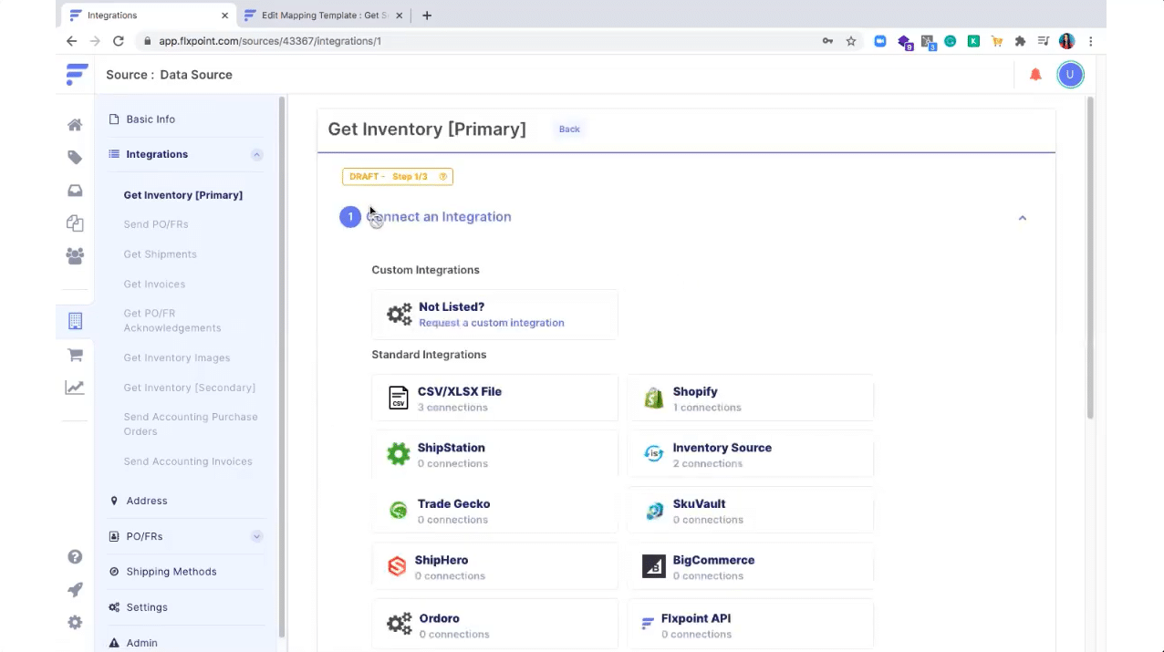Open Chrome three-dot menu

click(x=1090, y=41)
